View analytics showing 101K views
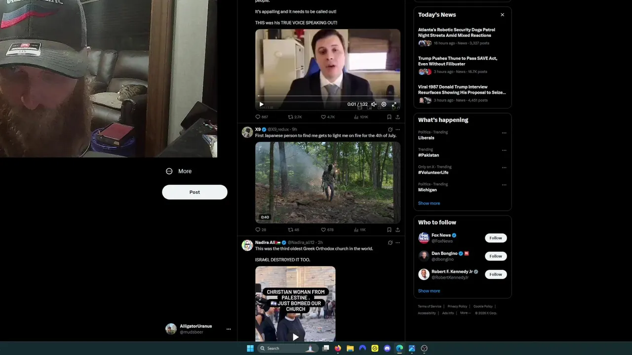 pos(361,117)
